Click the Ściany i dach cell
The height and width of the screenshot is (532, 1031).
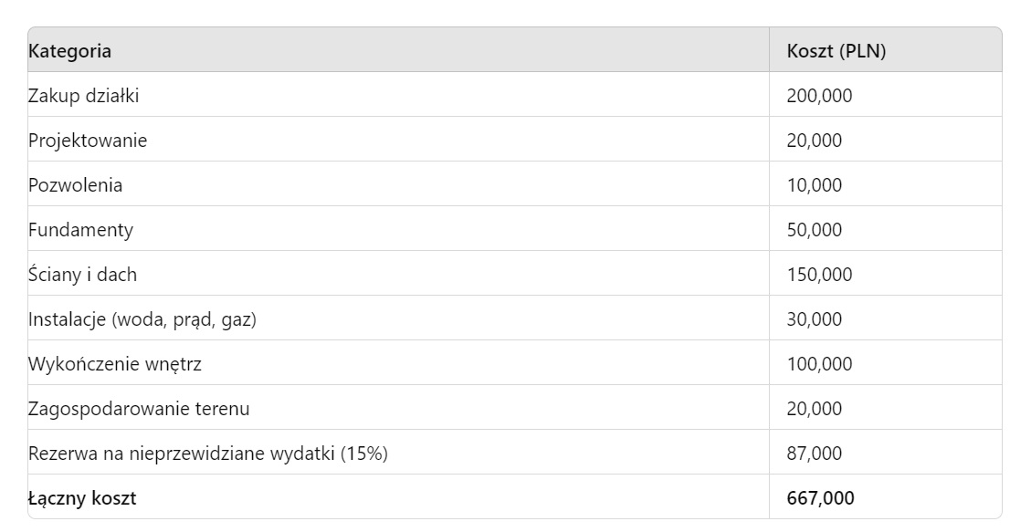82,275
